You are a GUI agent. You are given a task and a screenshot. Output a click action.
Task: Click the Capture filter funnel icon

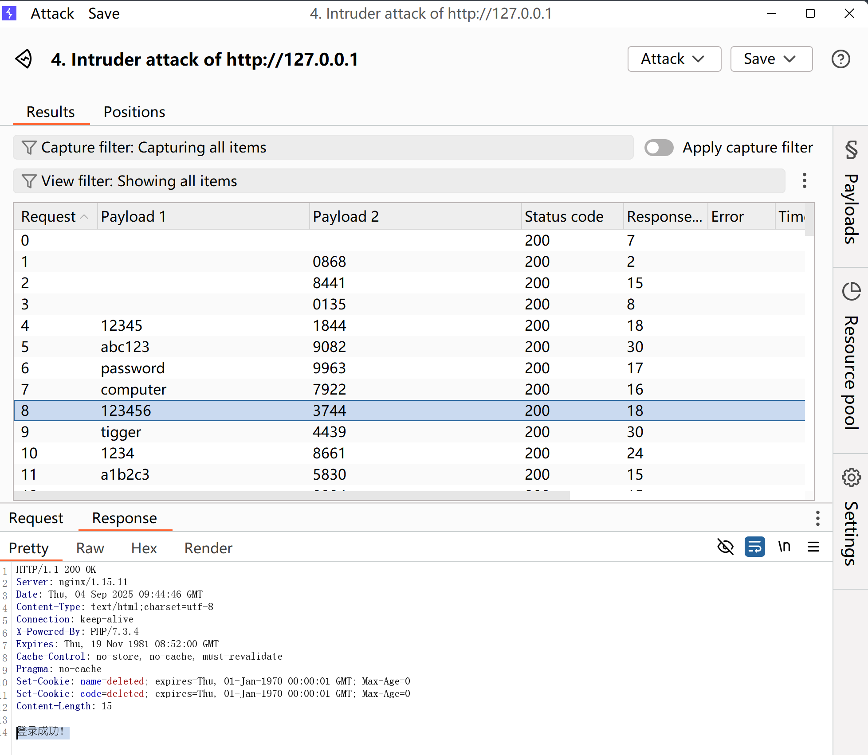point(29,147)
